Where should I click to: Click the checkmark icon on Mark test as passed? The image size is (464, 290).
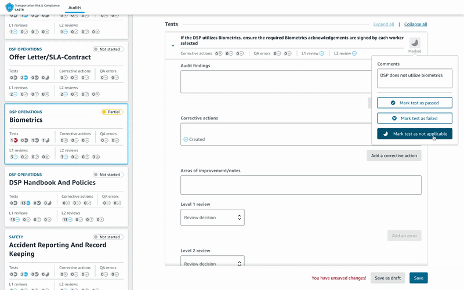(393, 103)
